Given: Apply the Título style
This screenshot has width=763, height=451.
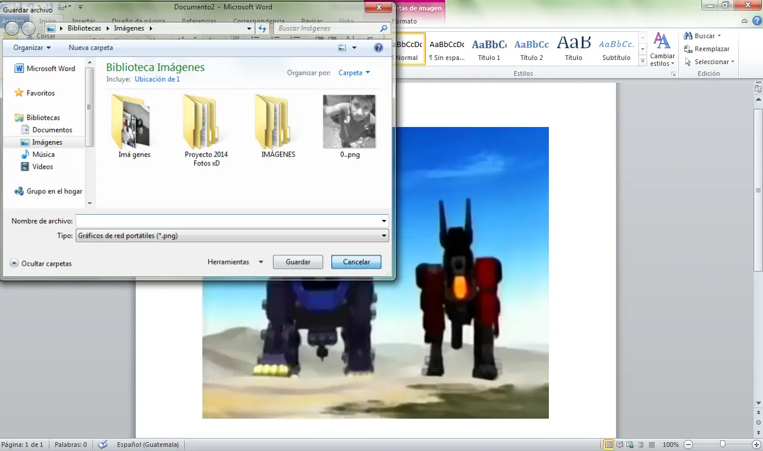Looking at the screenshot, I should [x=574, y=49].
